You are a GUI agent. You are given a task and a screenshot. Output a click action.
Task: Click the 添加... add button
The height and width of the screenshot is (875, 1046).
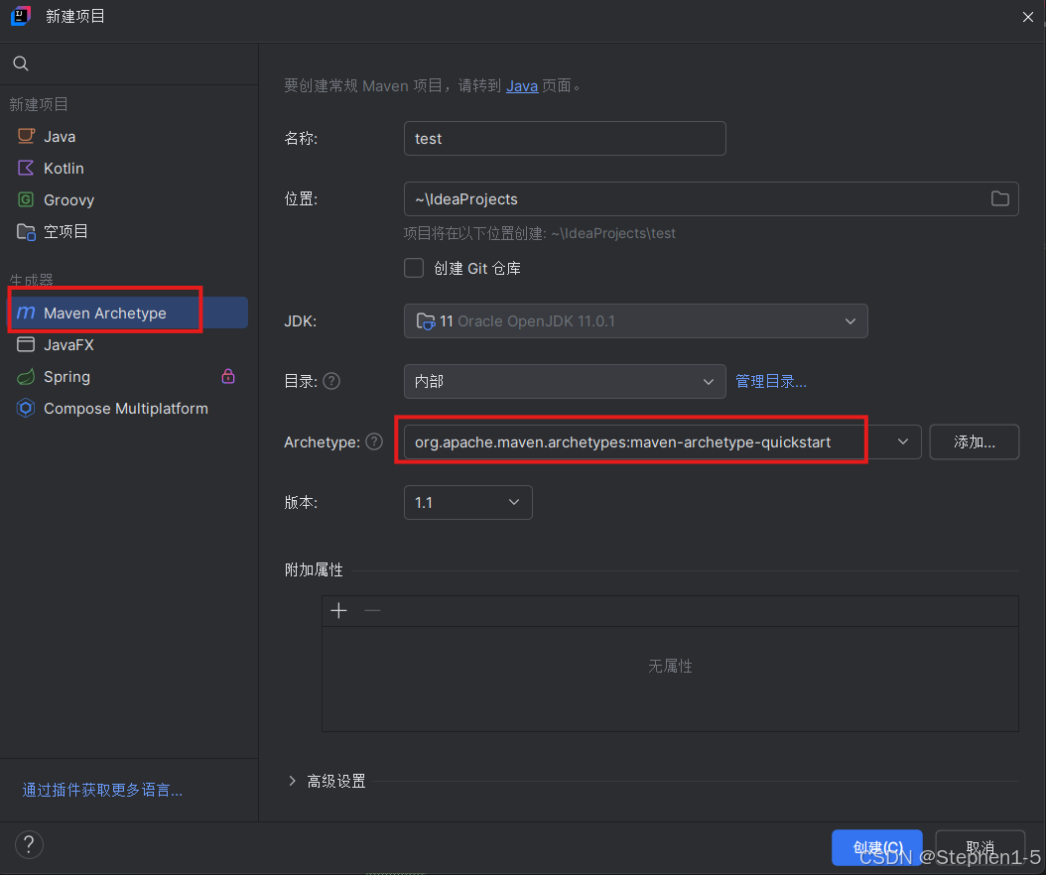click(x=974, y=442)
